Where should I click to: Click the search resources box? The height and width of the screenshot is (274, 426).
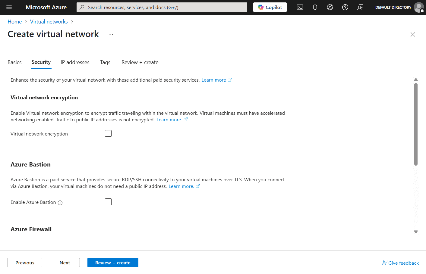coord(162,7)
